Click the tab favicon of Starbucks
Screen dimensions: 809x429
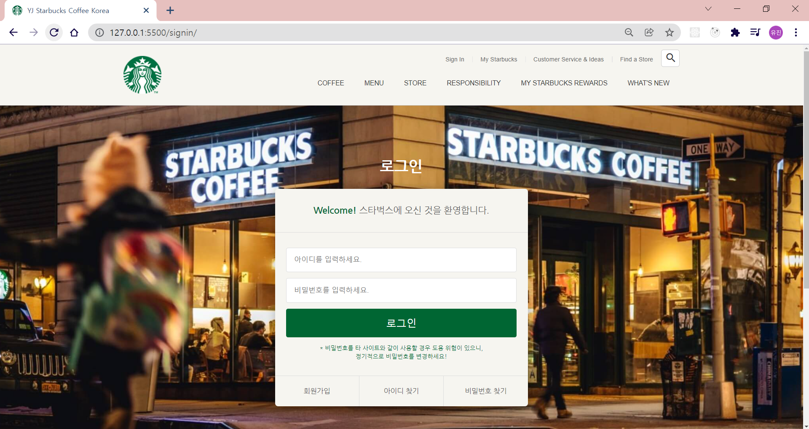17,11
